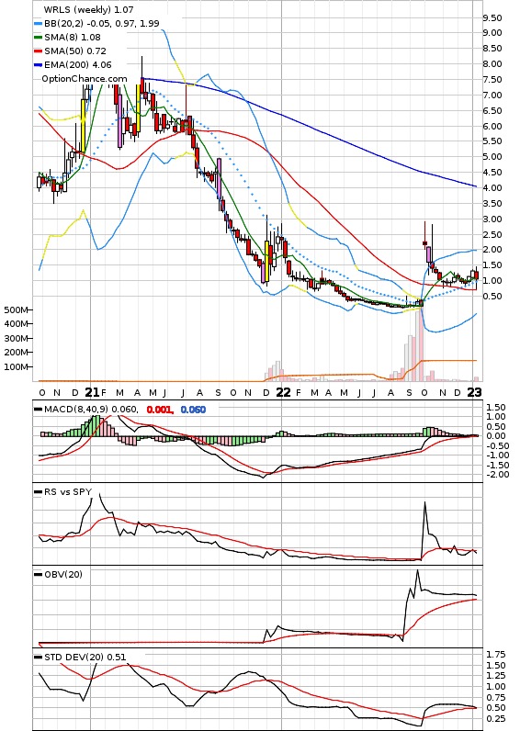This screenshot has width=520, height=731.
Task: Click the RS vs SPY legend marker
Action: 39,492
